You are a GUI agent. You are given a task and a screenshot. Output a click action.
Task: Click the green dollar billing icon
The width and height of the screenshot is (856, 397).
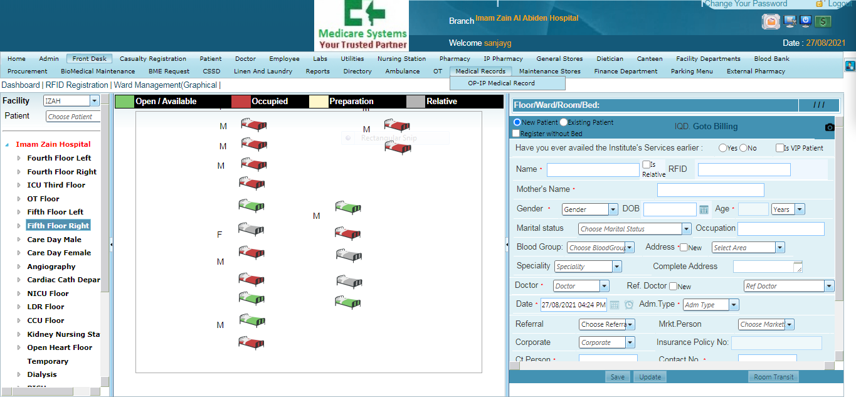(x=823, y=21)
